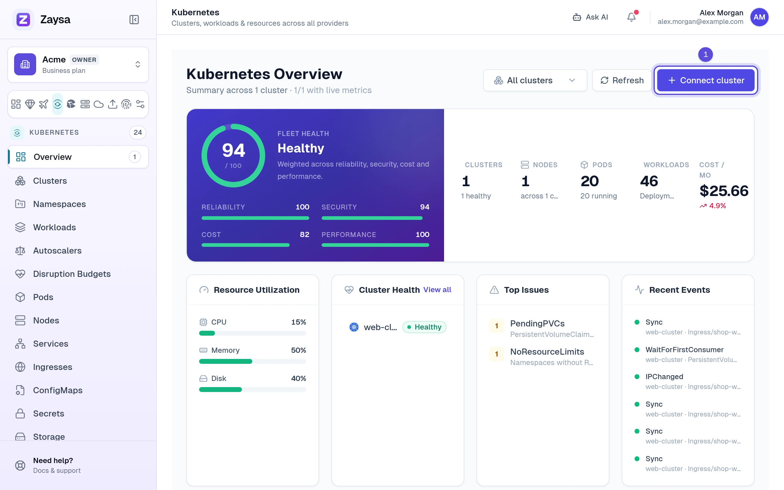Click the OWNER role badge
The width and height of the screenshot is (784, 490).
click(x=84, y=60)
